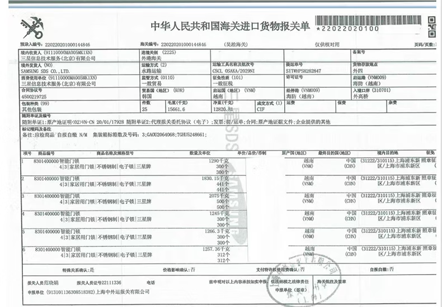Select item 1 quantity 1290千克
The width and height of the screenshot is (442, 307).
click(x=219, y=161)
